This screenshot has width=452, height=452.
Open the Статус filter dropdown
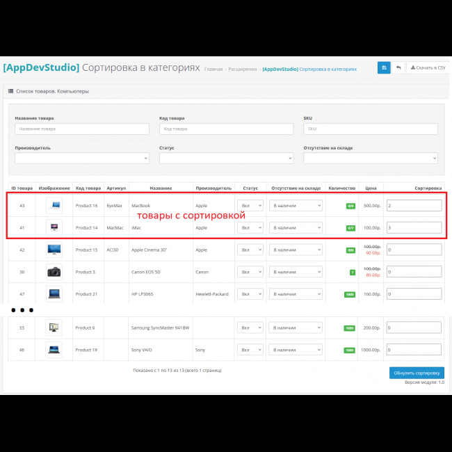click(226, 159)
